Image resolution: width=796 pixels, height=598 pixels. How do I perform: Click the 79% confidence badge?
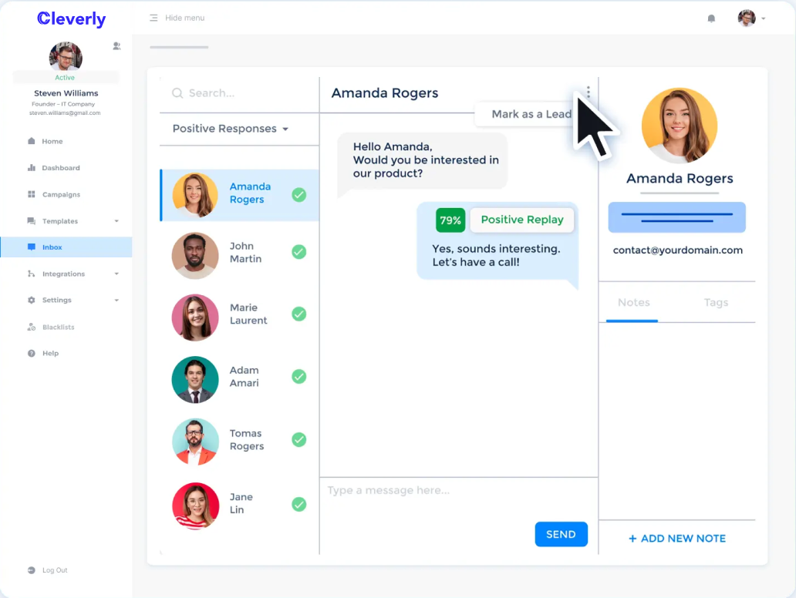point(450,220)
